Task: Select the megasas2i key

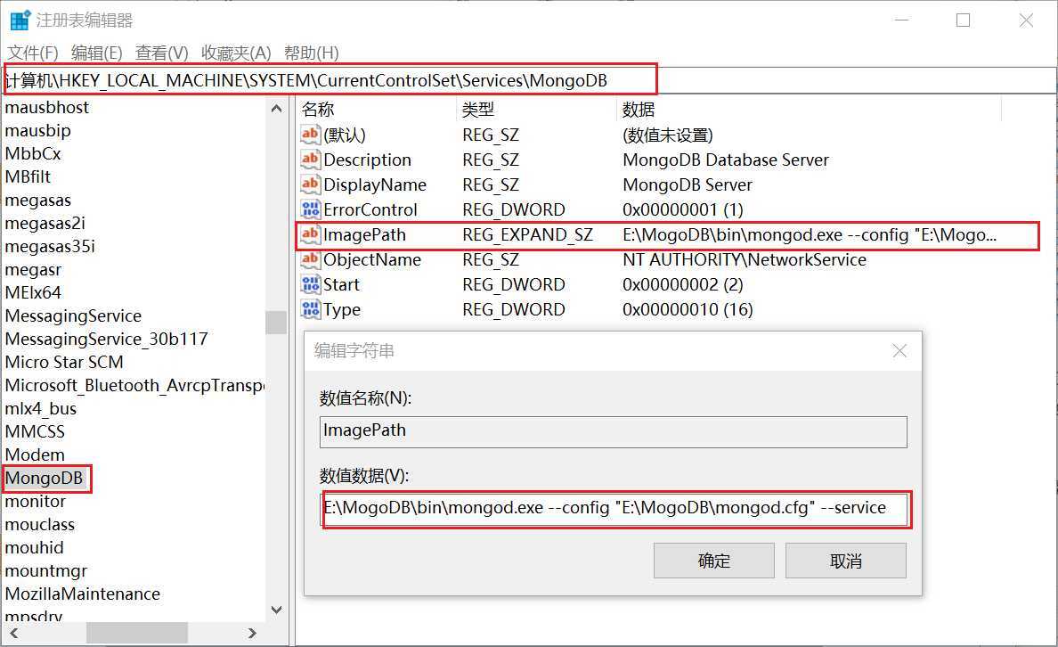Action: (x=45, y=223)
